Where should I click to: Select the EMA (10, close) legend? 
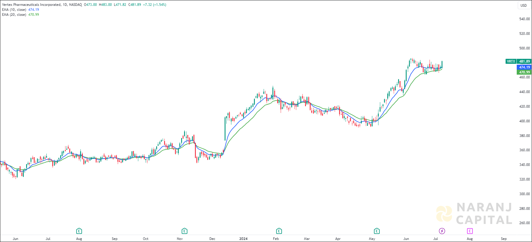tap(14, 10)
